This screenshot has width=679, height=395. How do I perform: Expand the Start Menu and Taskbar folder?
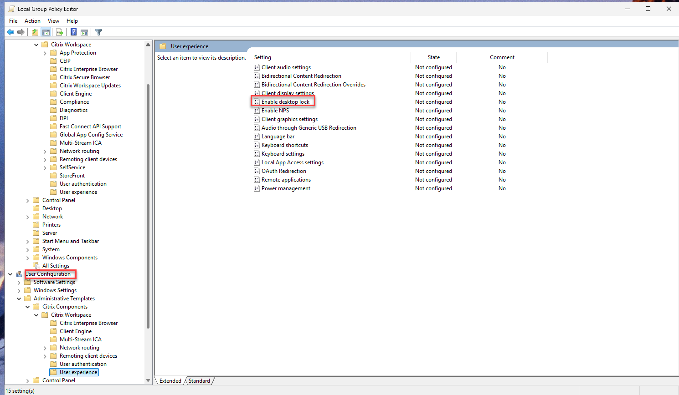(x=28, y=241)
